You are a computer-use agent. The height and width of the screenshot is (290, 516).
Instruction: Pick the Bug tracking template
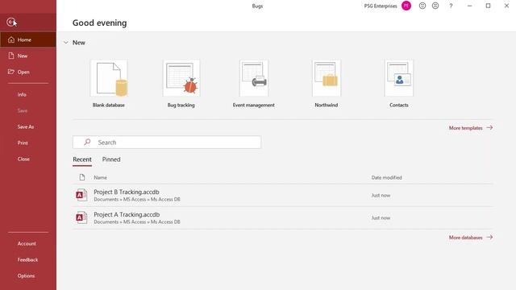coord(181,78)
